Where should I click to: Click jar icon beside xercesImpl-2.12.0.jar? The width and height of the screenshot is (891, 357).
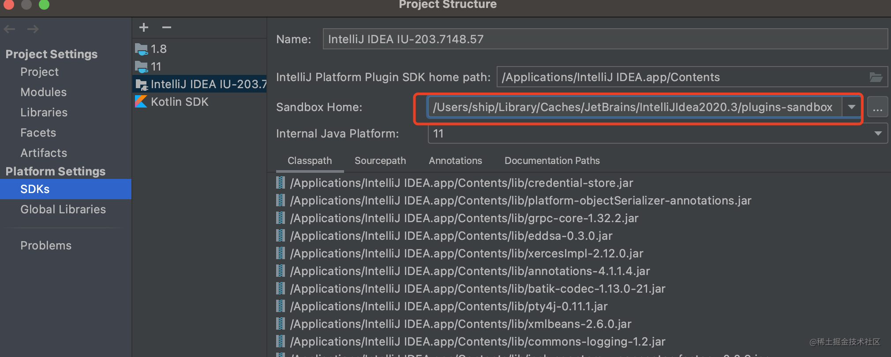[281, 253]
